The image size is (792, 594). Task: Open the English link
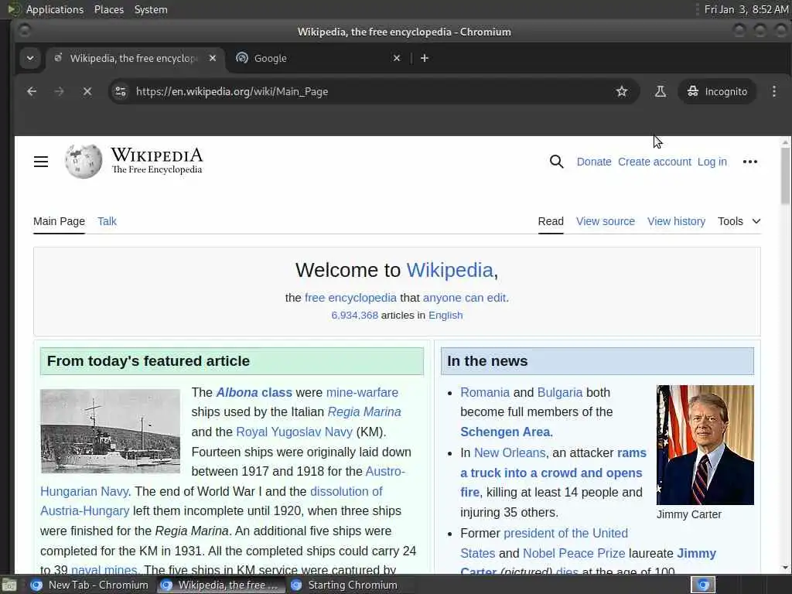click(x=445, y=316)
